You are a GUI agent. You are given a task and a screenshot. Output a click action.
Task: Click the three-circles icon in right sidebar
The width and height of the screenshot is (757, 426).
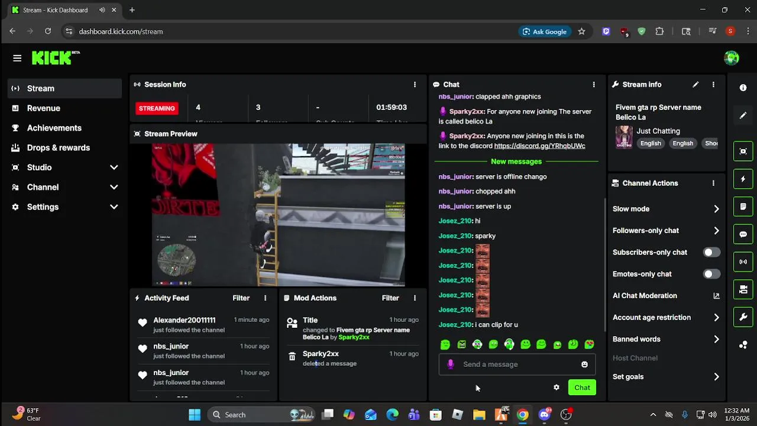[743, 345]
